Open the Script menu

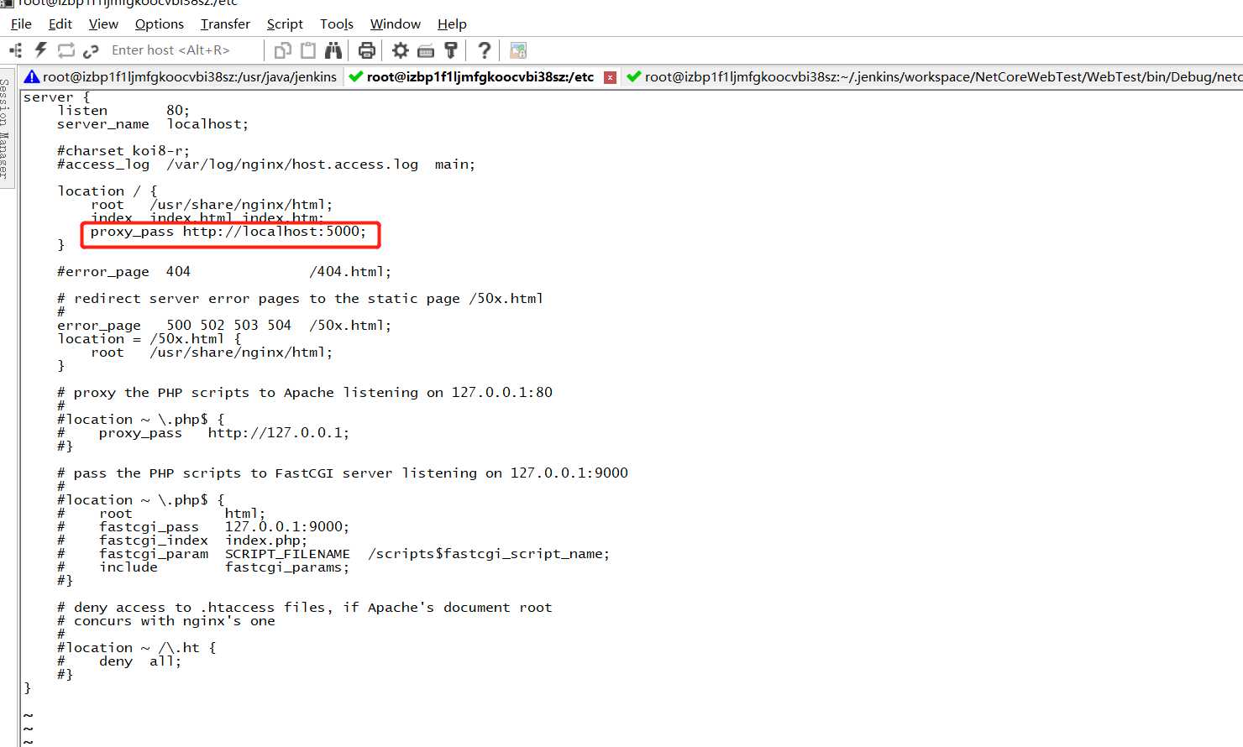point(285,24)
